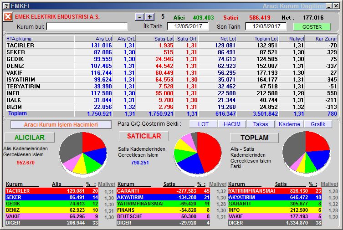Viewport: 343px width, 230px height.
Task: Select the BIZIM row
Action: tap(171, 107)
